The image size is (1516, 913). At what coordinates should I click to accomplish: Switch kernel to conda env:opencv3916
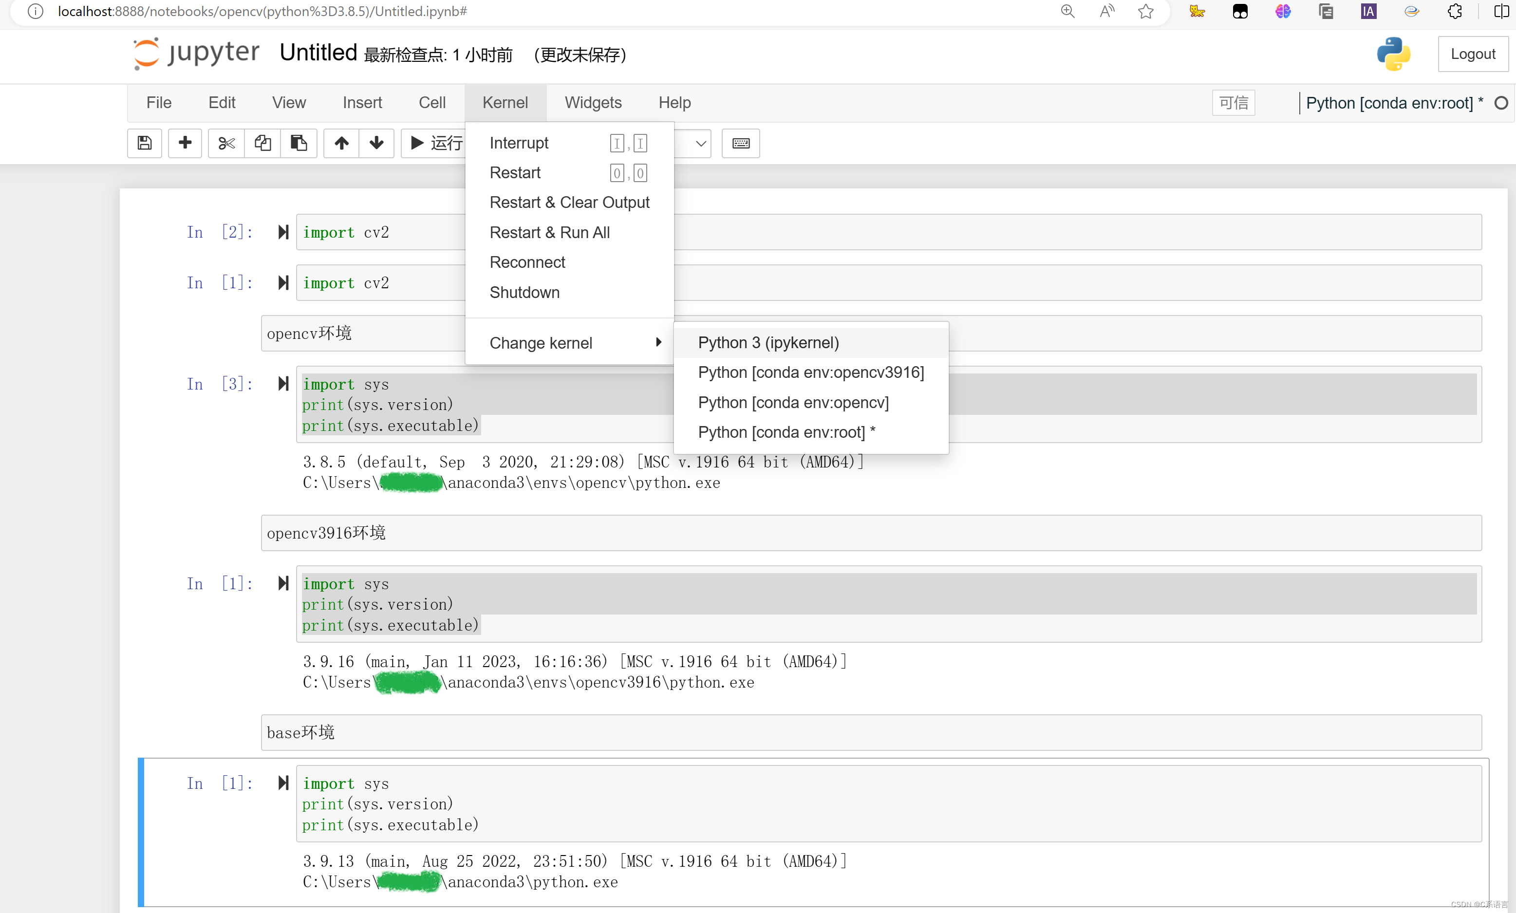click(811, 372)
